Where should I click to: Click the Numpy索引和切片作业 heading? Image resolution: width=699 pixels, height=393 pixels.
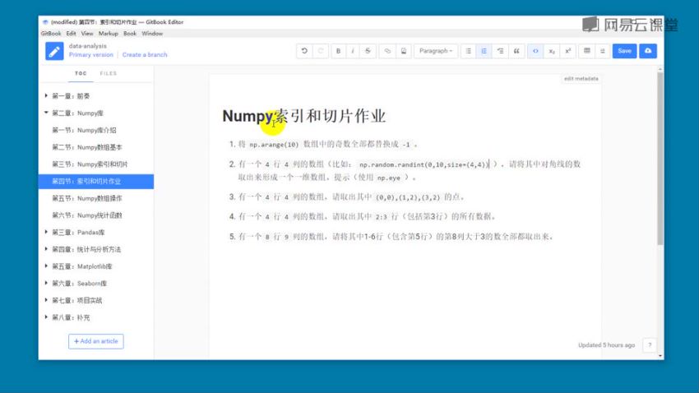pyautogui.click(x=304, y=116)
